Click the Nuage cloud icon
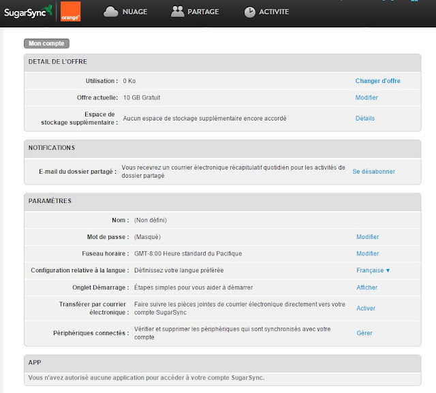This screenshot has width=436, height=393. (110, 12)
